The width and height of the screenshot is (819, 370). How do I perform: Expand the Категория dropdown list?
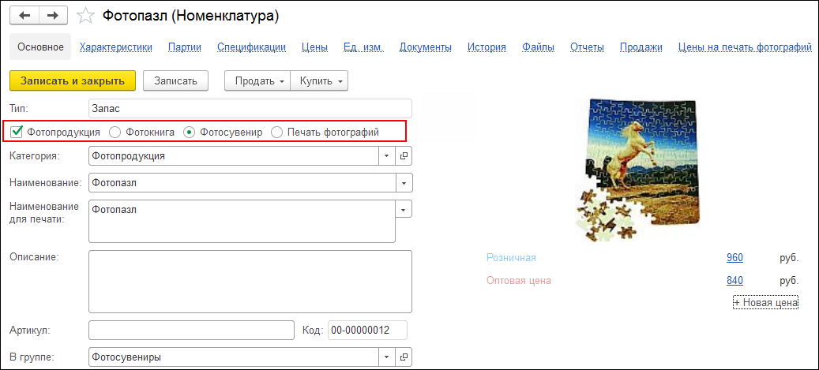point(387,155)
